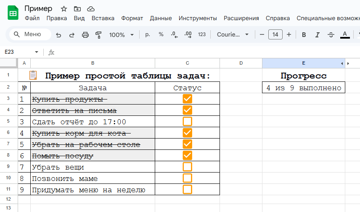This screenshot has height=212, width=360.
Task: Click the search Меню box
Action: pyautogui.click(x=30, y=34)
